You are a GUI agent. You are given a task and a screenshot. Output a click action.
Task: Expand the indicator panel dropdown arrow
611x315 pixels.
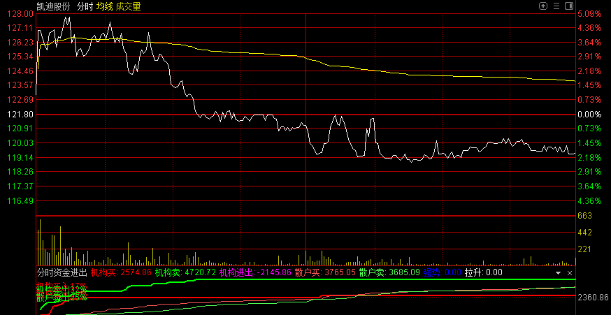click(558, 272)
